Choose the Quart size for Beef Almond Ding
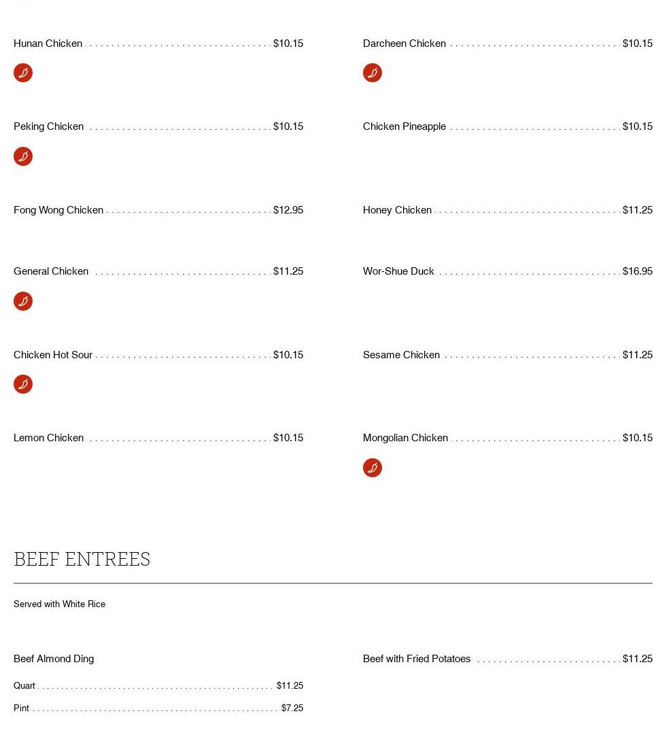 pos(24,686)
